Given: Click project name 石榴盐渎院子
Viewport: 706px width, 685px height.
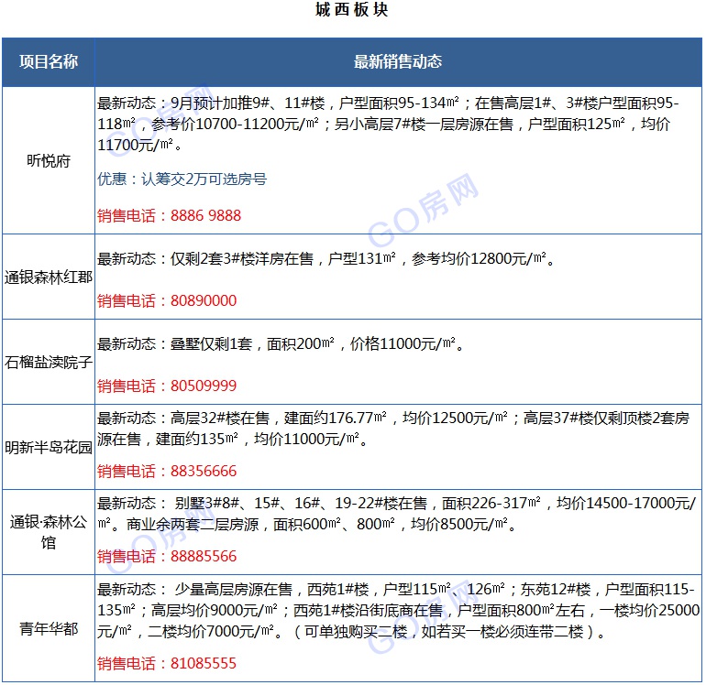Looking at the screenshot, I should tap(49, 362).
